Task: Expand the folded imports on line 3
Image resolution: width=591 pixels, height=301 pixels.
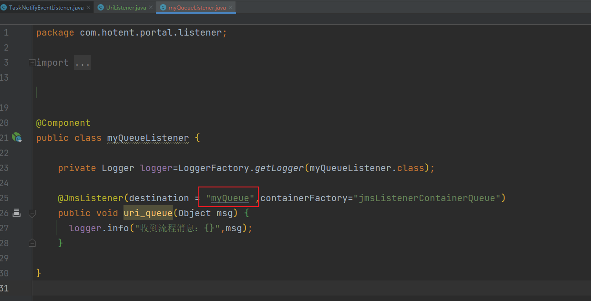Action: pos(32,62)
